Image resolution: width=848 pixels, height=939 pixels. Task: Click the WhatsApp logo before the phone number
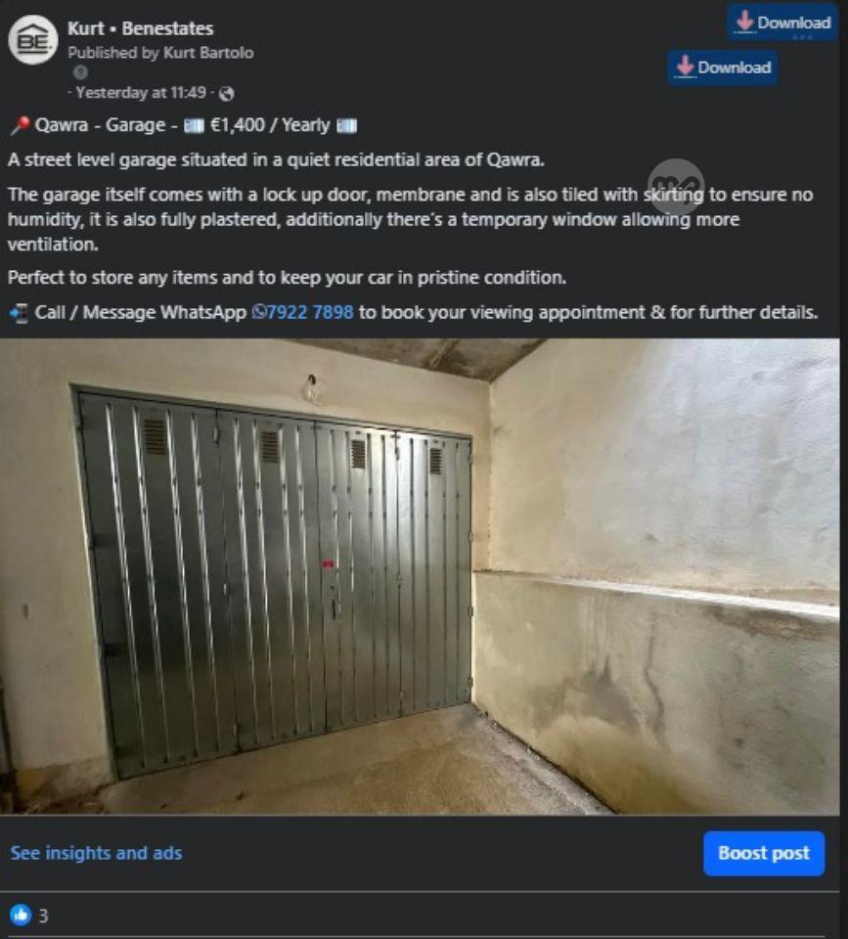(259, 312)
